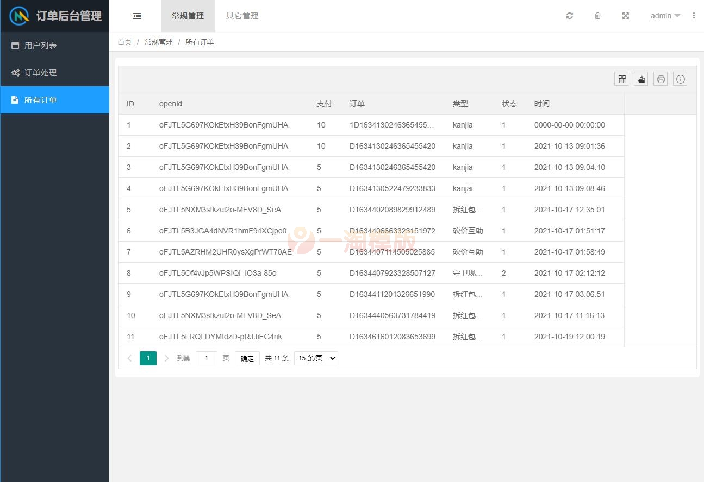Navigate to 首页 via the breadcrumb link
704x482 pixels.
[124, 42]
